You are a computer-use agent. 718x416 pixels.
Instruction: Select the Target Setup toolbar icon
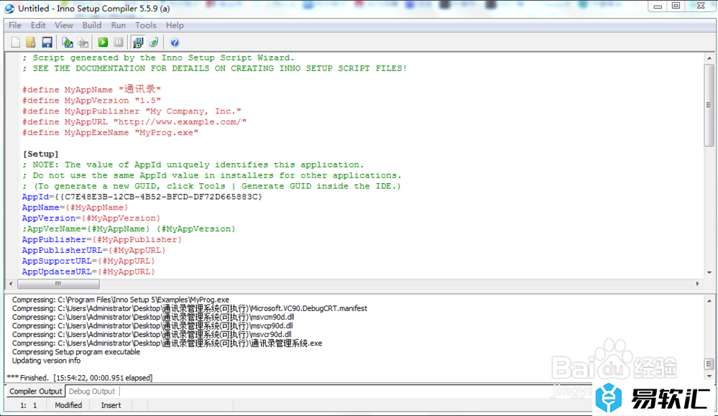coord(138,42)
